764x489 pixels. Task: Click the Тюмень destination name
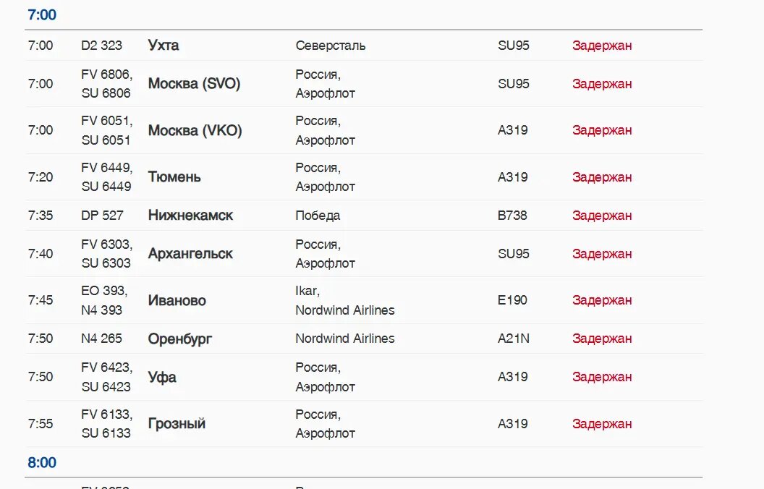[174, 177]
